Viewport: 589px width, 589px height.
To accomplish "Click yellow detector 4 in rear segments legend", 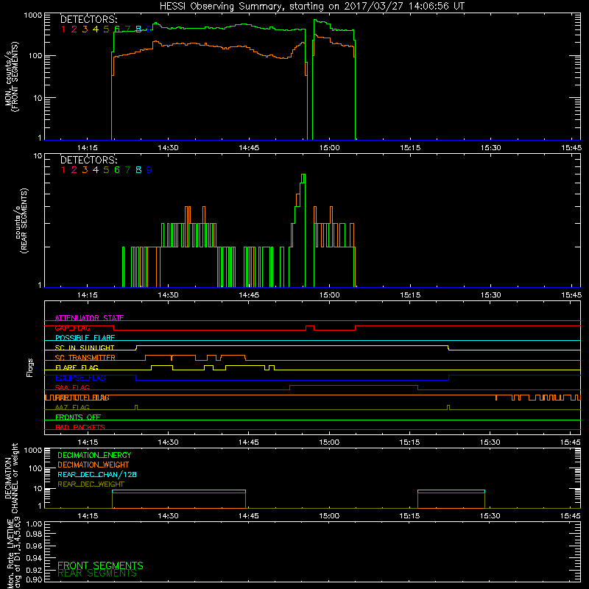I will (96, 170).
